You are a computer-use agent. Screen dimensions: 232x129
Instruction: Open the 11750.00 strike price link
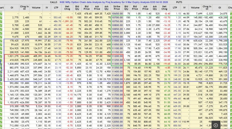[117, 99]
